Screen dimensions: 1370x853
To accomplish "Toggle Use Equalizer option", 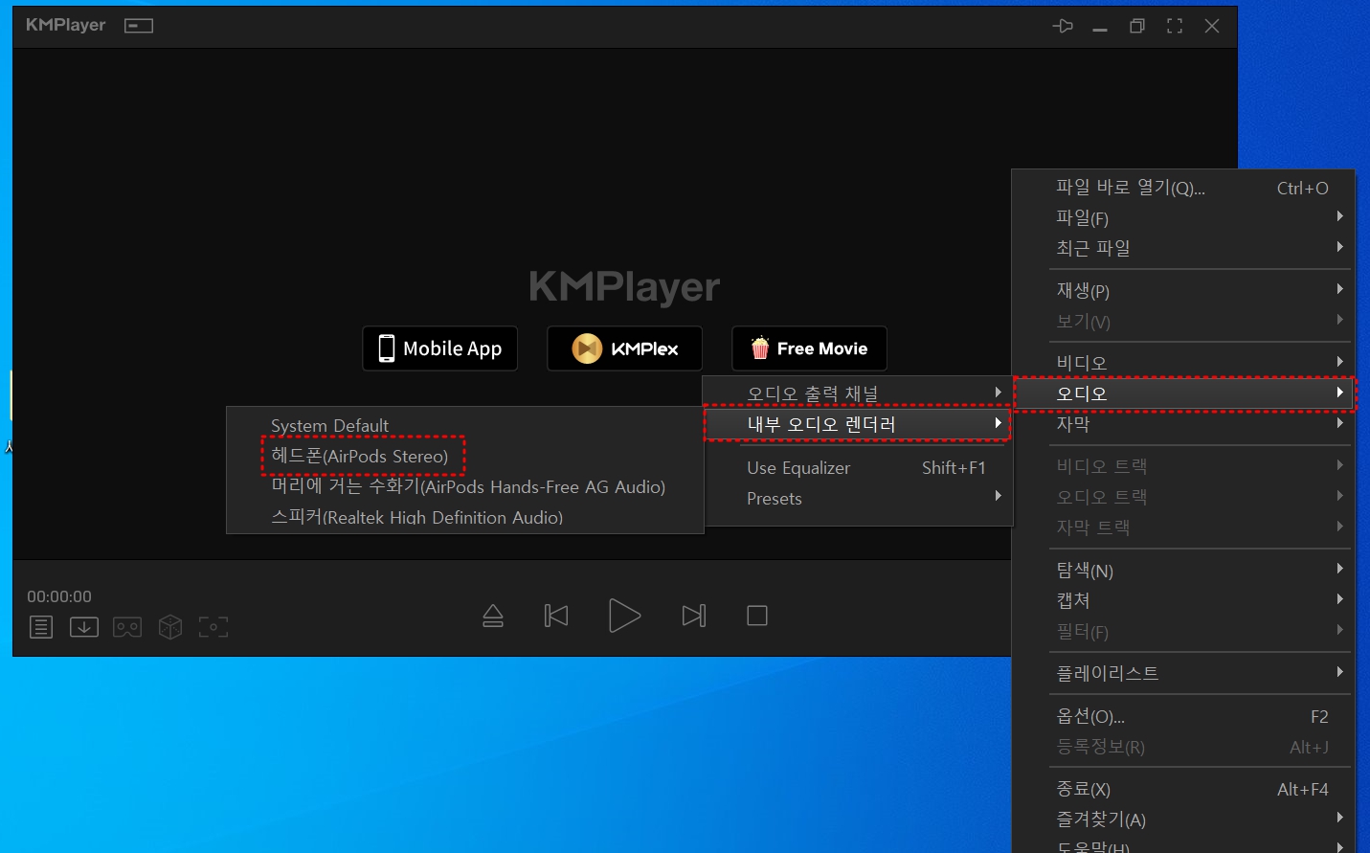I will (858, 467).
